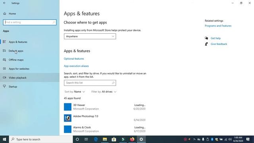Viewport: 254px width, 143px height.
Task: Click the 3D Viewer app icon
Action: tap(67, 107)
